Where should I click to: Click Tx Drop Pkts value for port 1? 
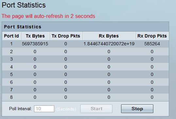(x=66, y=44)
